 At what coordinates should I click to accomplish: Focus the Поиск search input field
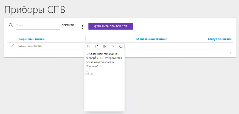[38, 25]
